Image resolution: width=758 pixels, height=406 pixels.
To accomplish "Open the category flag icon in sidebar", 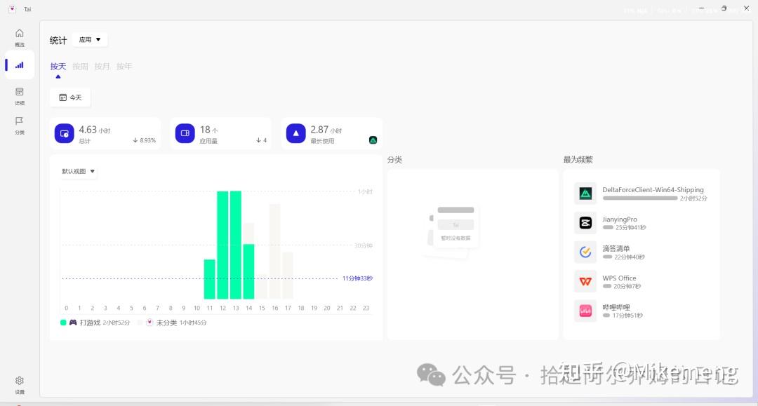I will point(20,121).
